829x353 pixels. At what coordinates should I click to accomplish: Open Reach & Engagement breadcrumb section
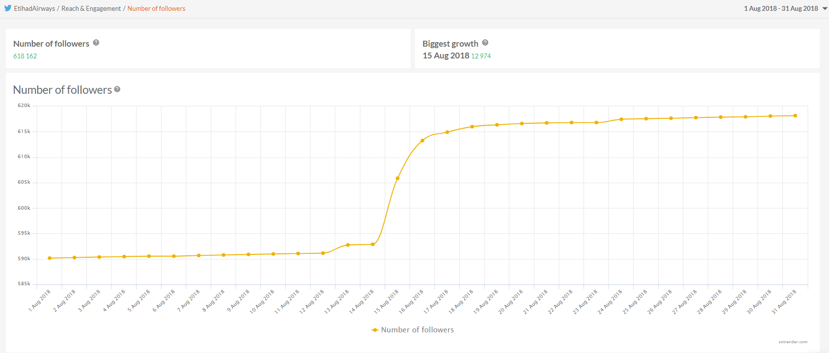click(91, 8)
